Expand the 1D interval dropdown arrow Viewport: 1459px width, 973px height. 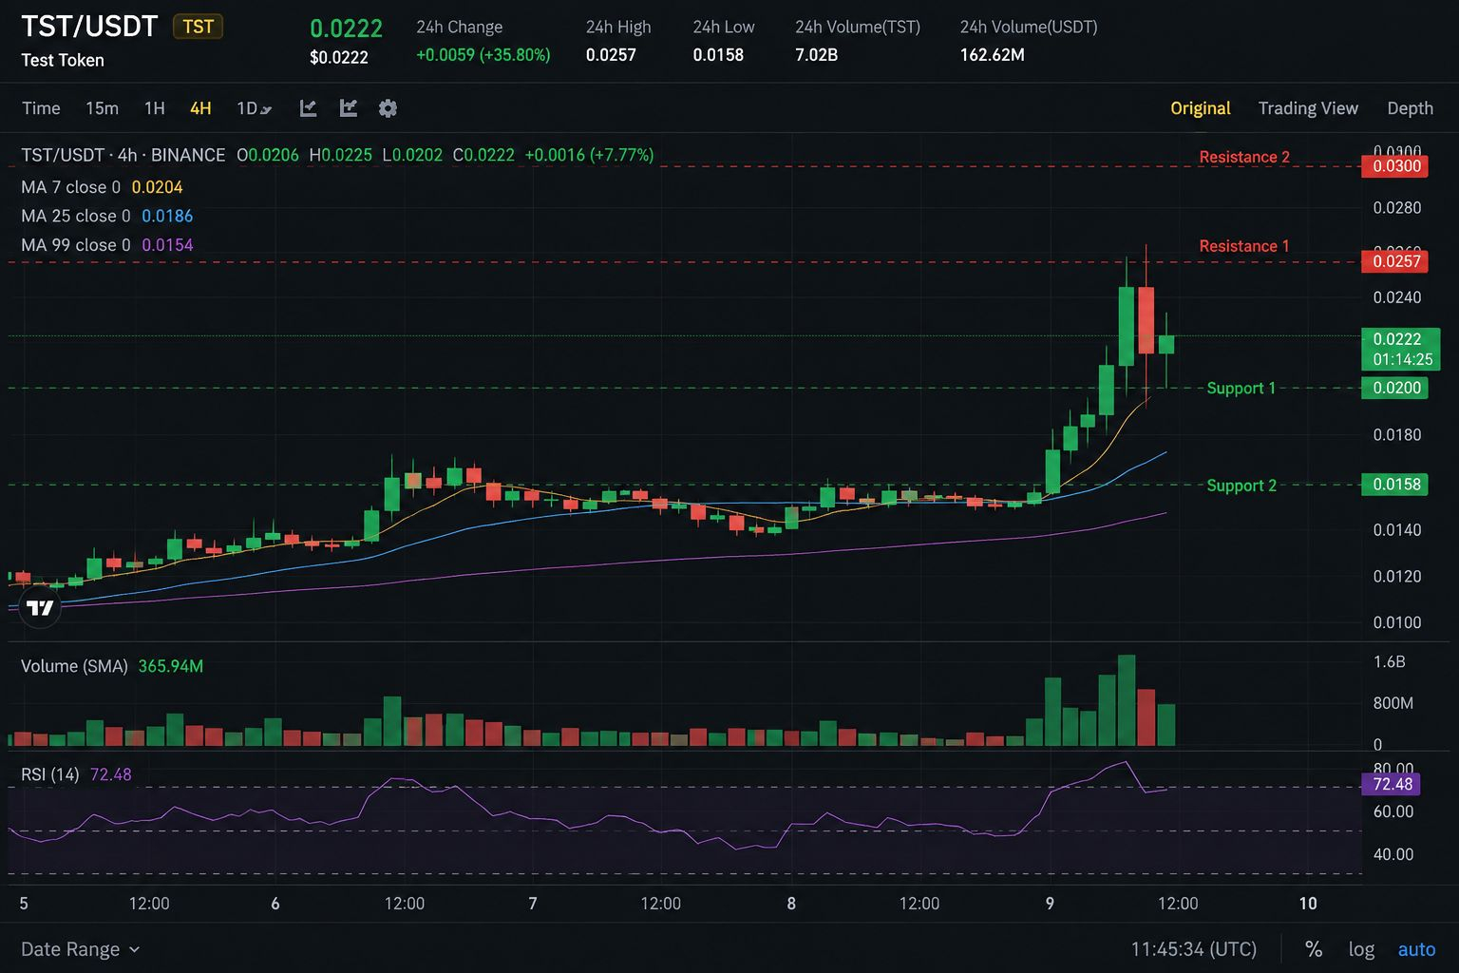tap(267, 110)
